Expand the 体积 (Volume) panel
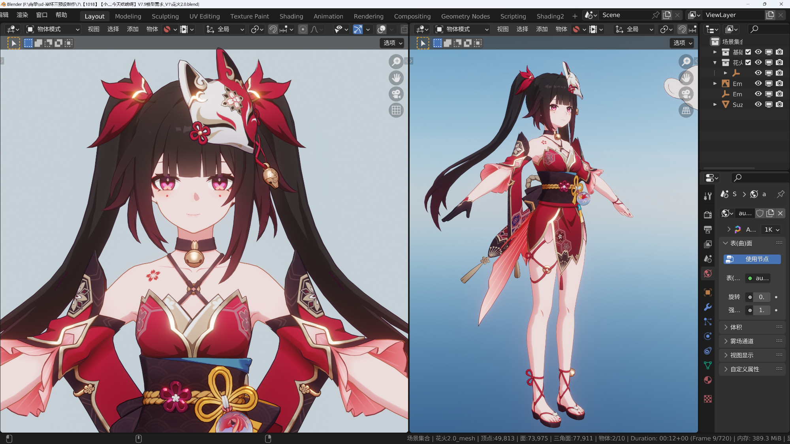Image resolution: width=790 pixels, height=444 pixels. [736, 327]
